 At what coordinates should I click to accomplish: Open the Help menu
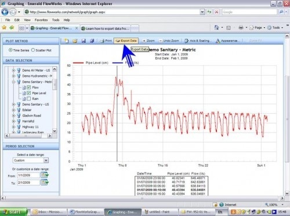67,20
